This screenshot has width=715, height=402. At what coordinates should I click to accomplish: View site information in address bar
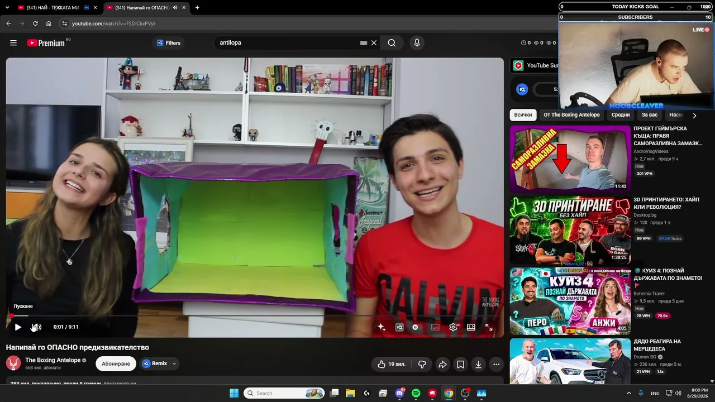point(64,23)
